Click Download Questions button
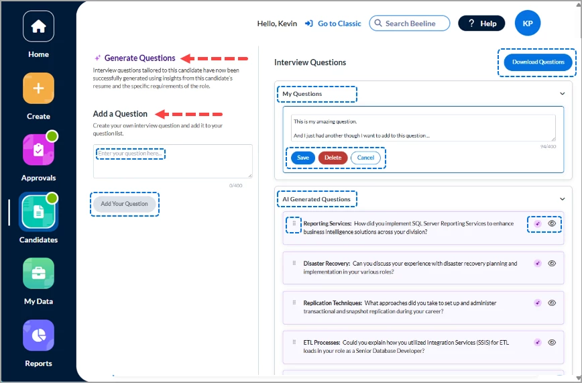Viewport: 582px width, 383px height. click(538, 62)
